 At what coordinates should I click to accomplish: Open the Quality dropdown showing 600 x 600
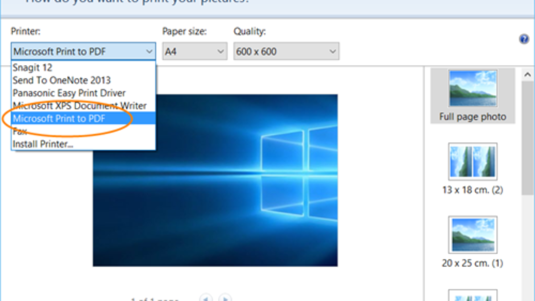click(x=286, y=51)
